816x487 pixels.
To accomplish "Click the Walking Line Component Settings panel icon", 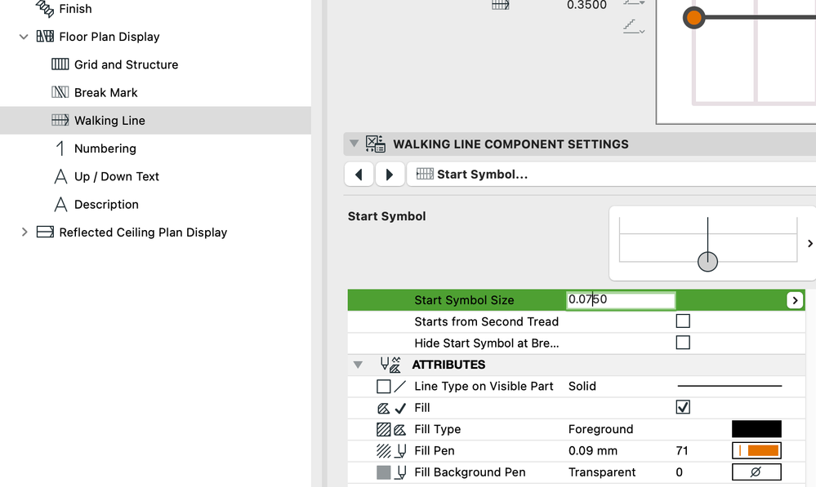I will pos(375,144).
